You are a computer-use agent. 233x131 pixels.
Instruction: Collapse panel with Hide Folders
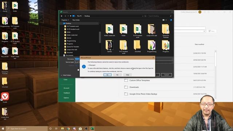[x=66, y=75]
